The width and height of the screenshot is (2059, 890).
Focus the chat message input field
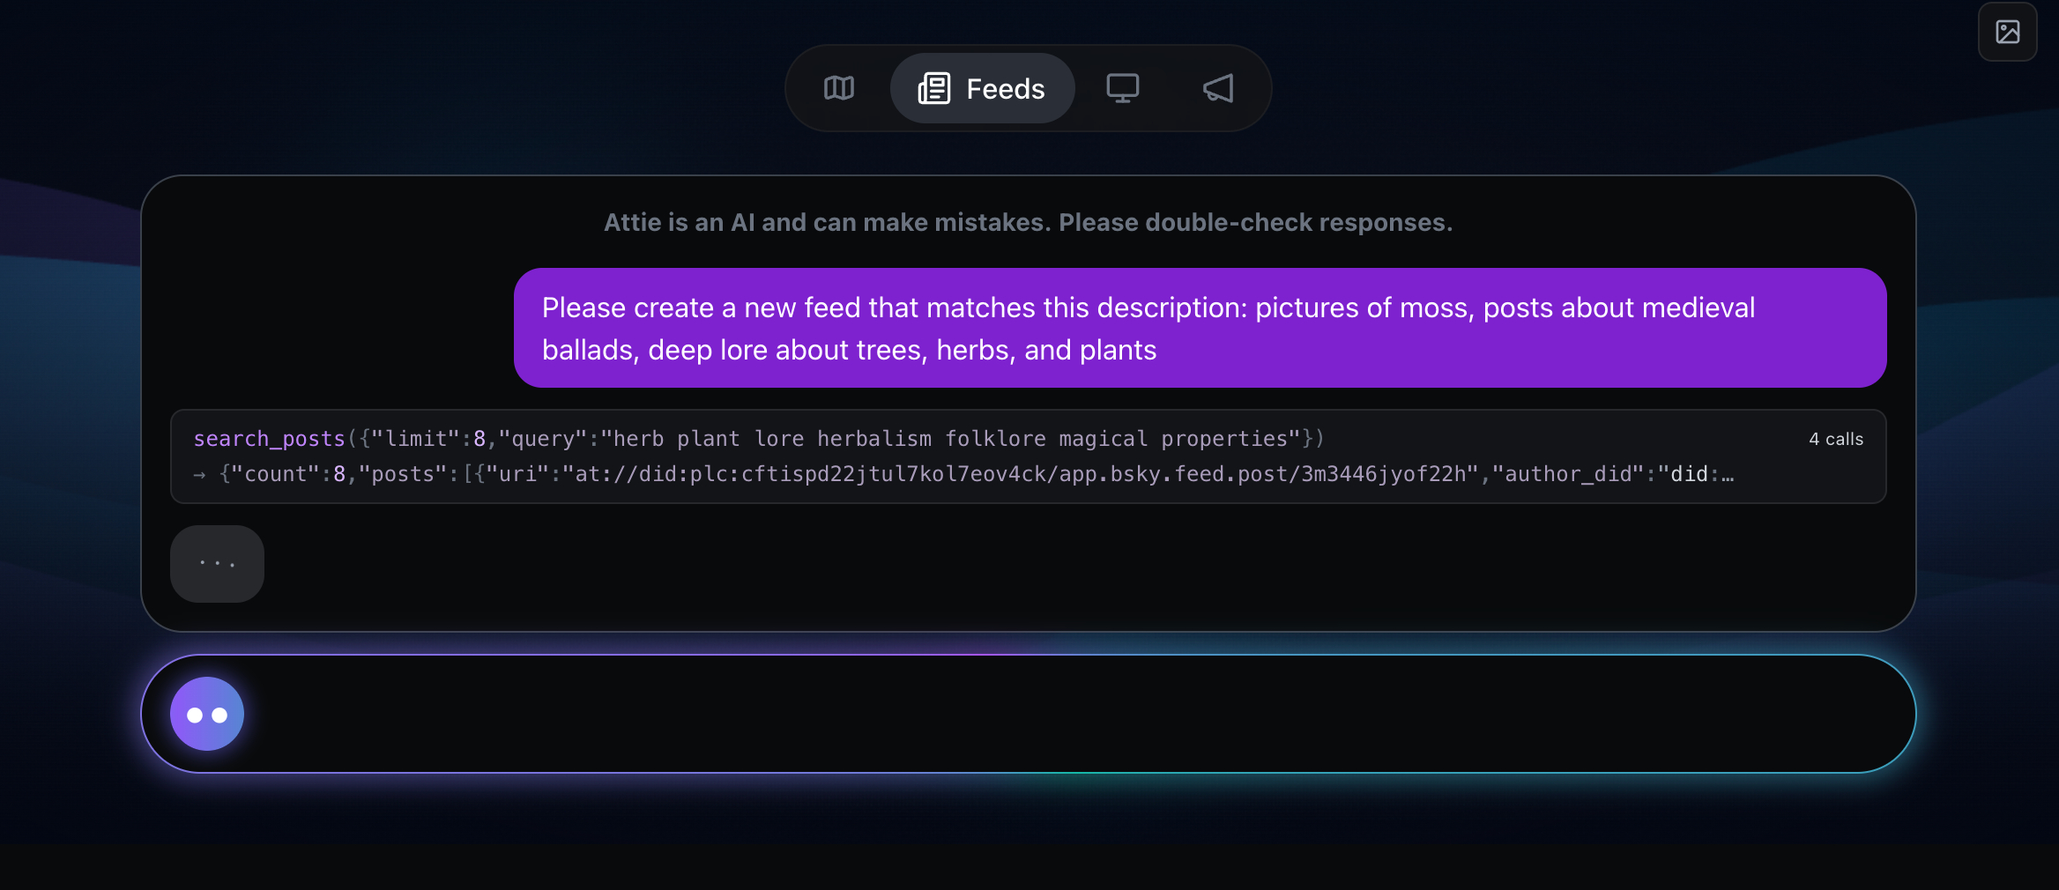pyautogui.click(x=1058, y=714)
